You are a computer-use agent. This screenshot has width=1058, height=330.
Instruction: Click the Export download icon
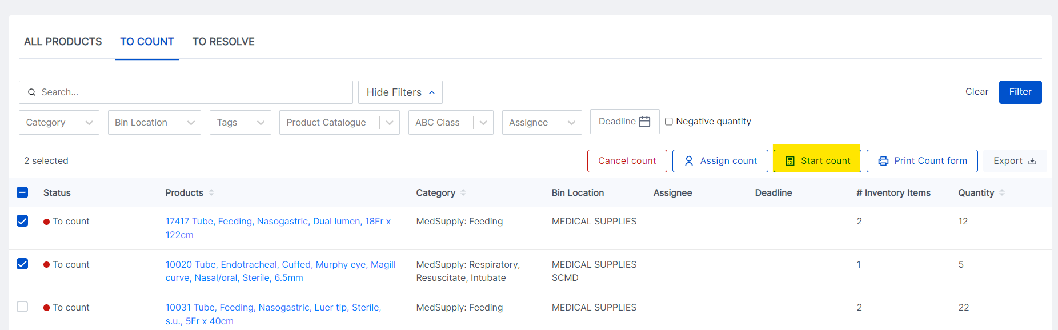(x=1032, y=161)
